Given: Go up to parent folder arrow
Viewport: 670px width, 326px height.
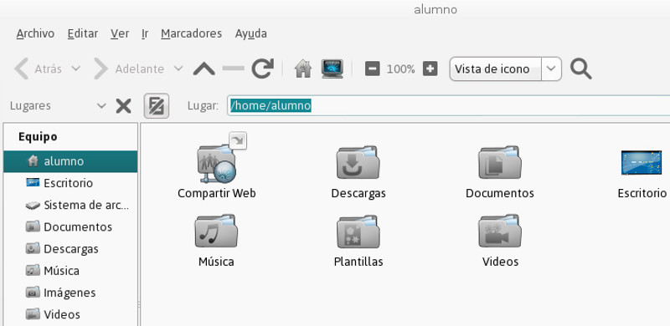Looking at the screenshot, I should click(x=204, y=69).
